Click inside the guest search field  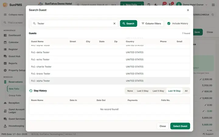pyautogui.click(x=74, y=23)
